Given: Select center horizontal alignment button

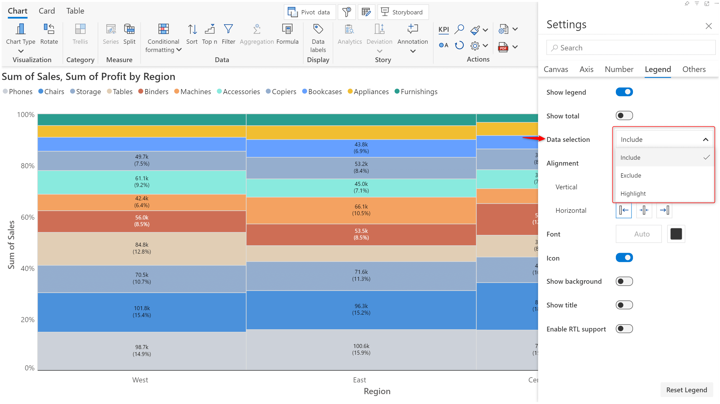Looking at the screenshot, I should pos(644,210).
